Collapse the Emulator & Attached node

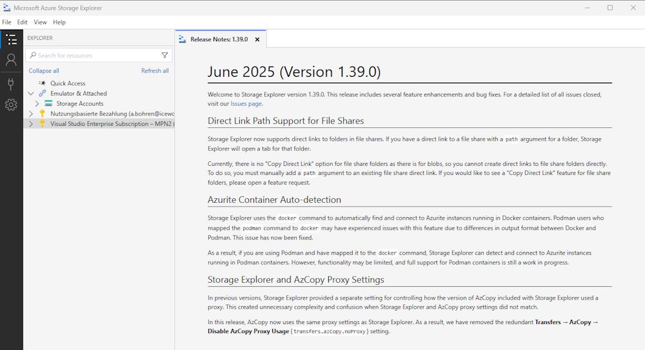tap(31, 94)
